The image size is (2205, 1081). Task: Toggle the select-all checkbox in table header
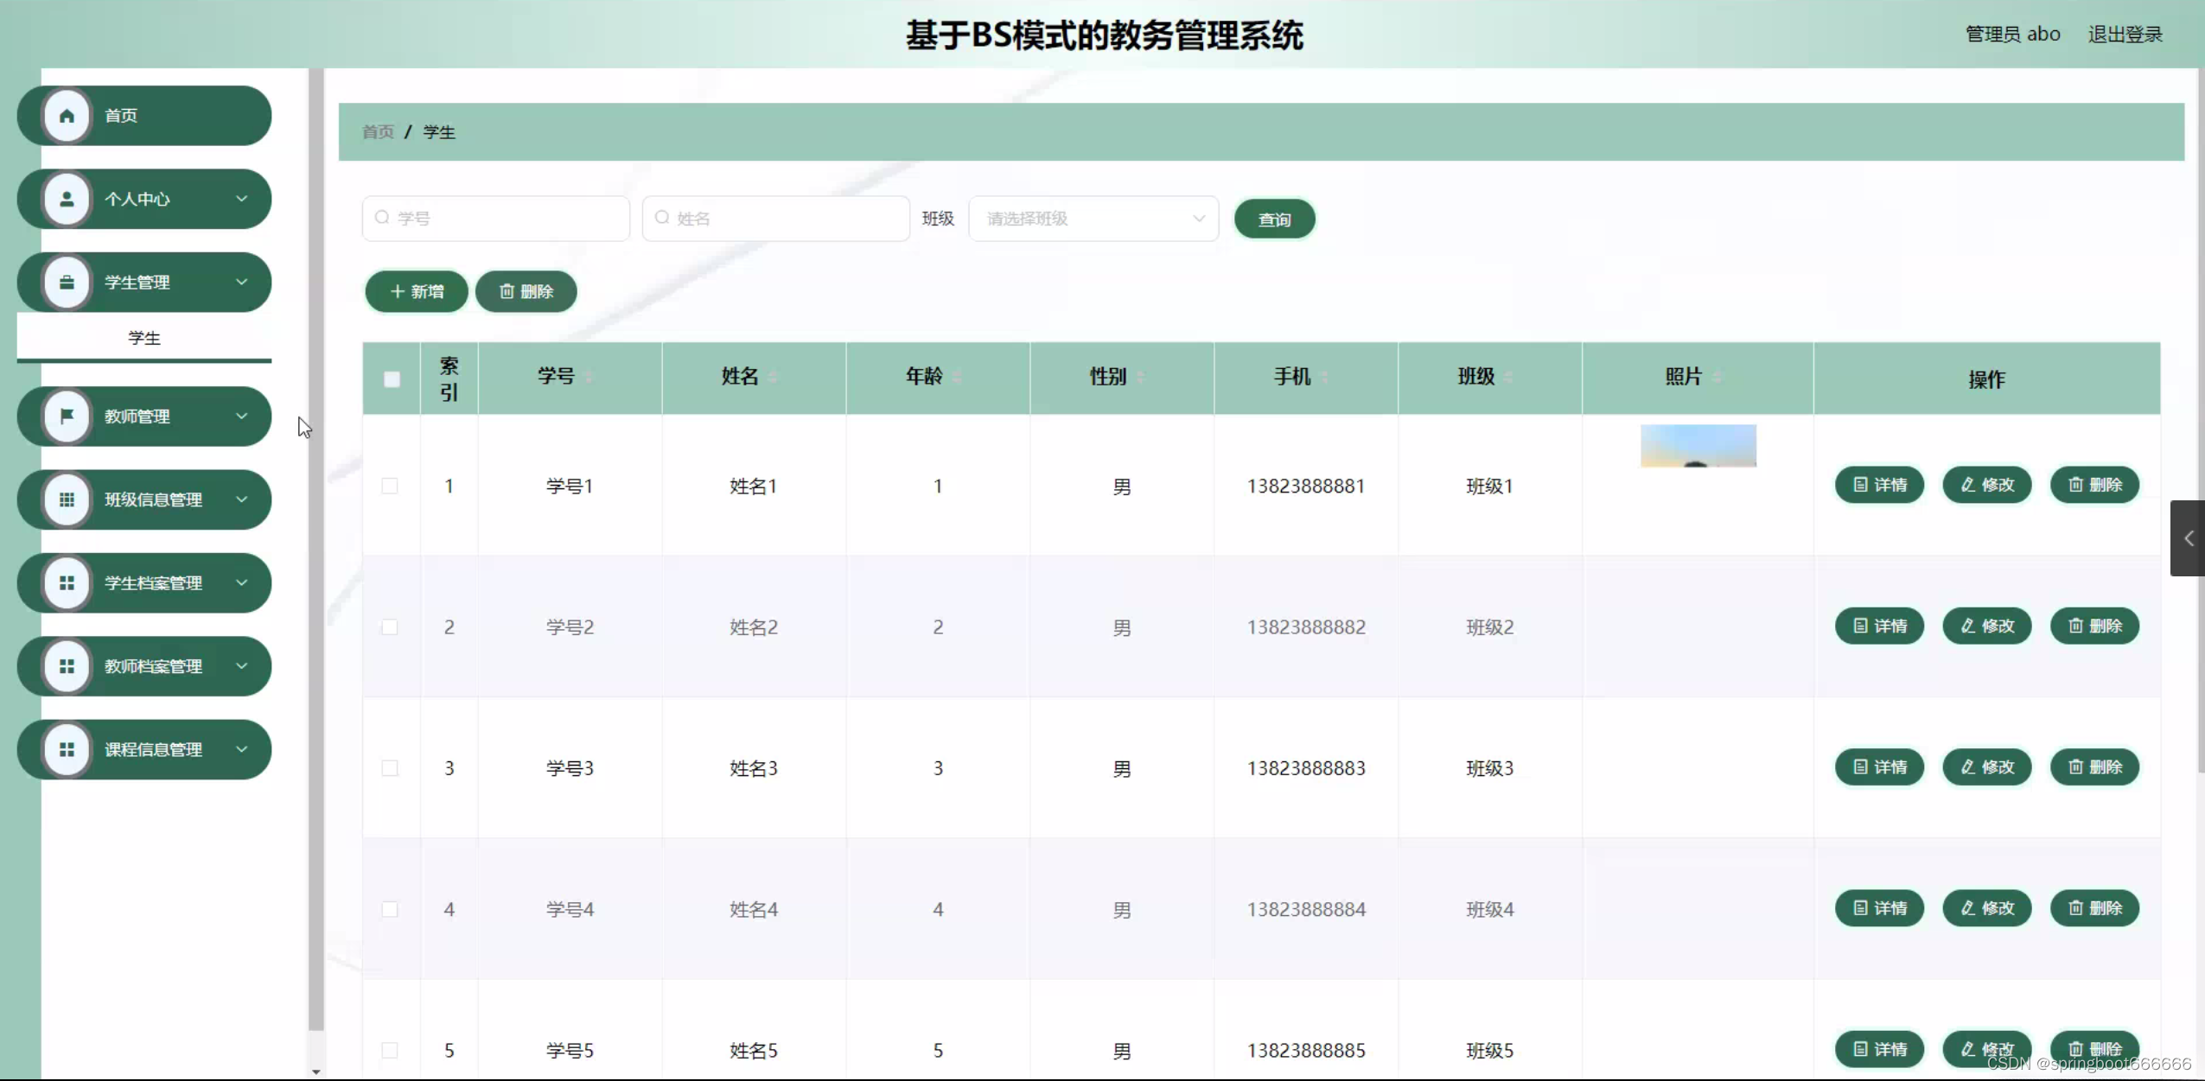point(392,379)
